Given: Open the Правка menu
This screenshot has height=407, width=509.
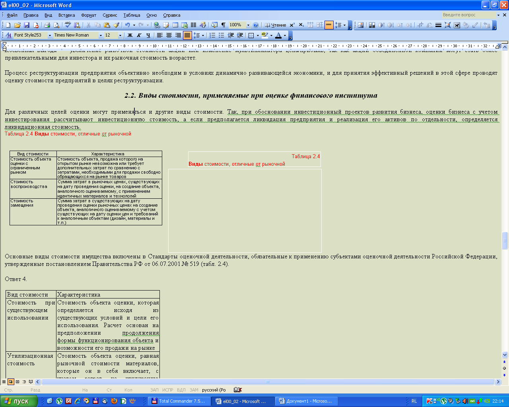Looking at the screenshot, I should click(x=31, y=15).
